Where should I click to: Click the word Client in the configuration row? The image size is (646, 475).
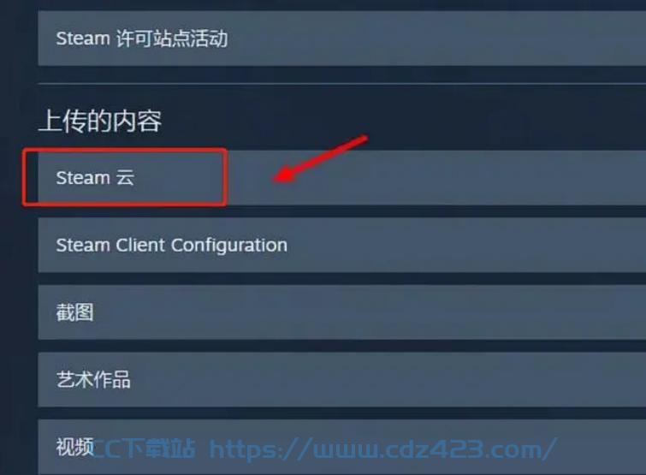(140, 245)
